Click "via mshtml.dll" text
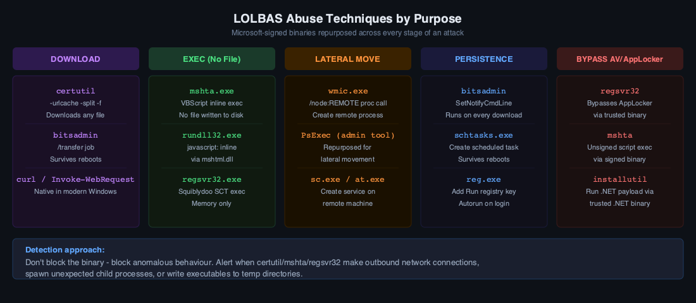 [212, 159]
